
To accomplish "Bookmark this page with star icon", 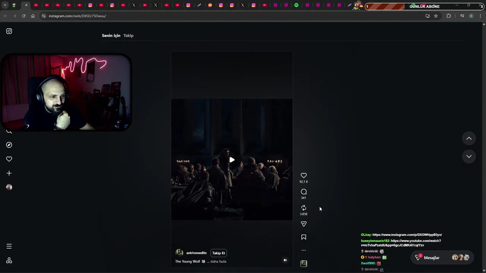I will pyautogui.click(x=436, y=16).
